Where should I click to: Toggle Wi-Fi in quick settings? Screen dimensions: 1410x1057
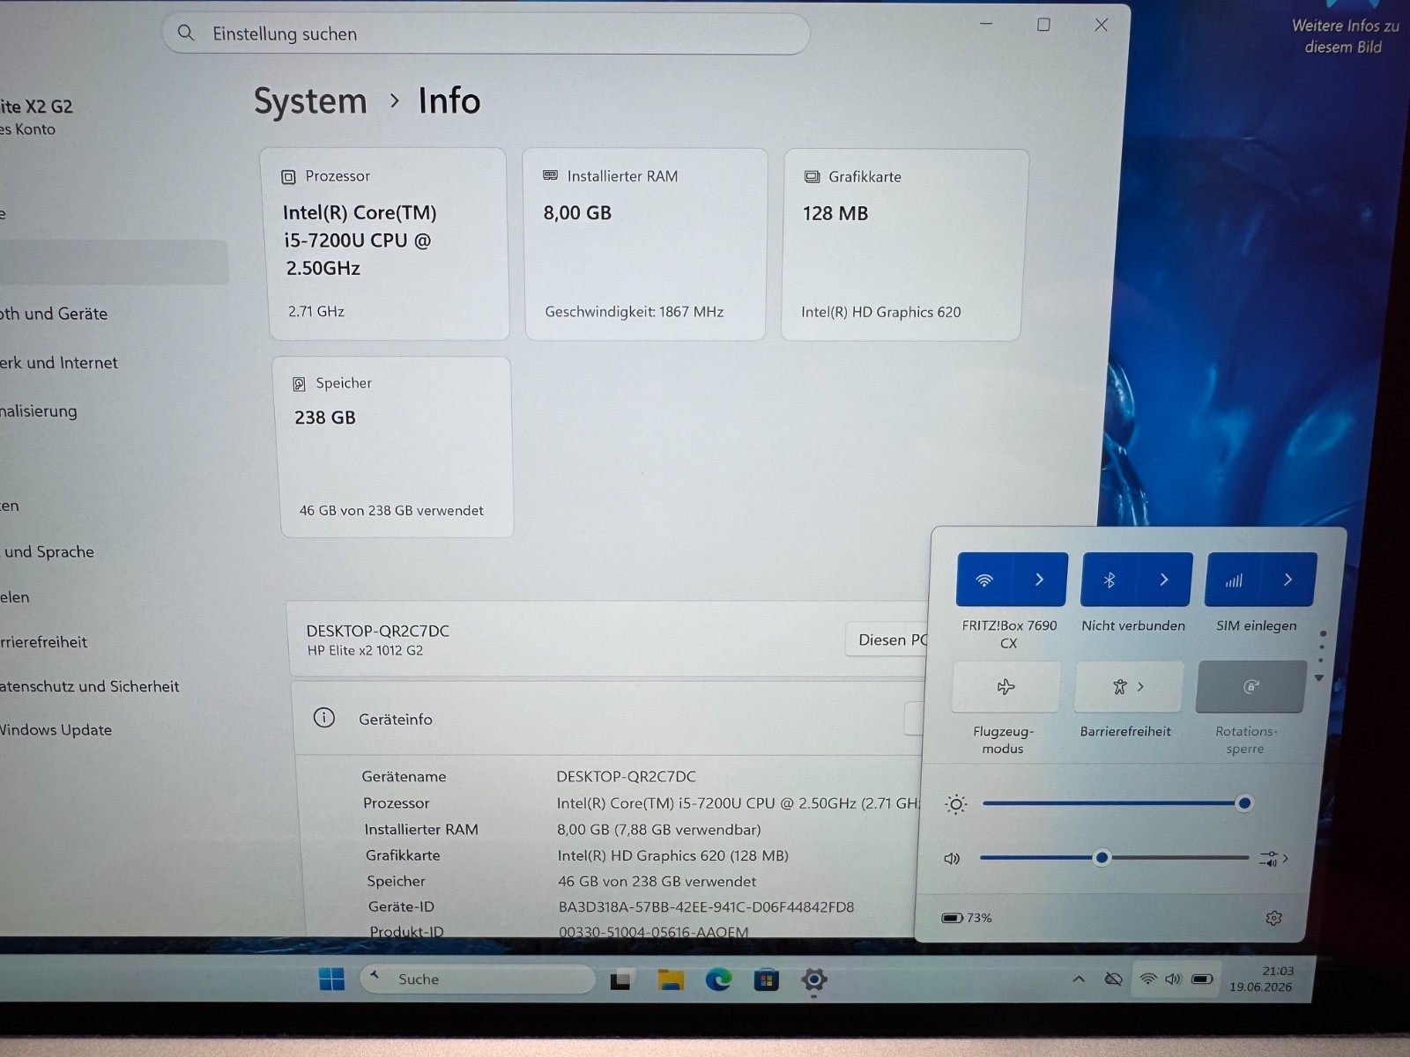pyautogui.click(x=984, y=580)
